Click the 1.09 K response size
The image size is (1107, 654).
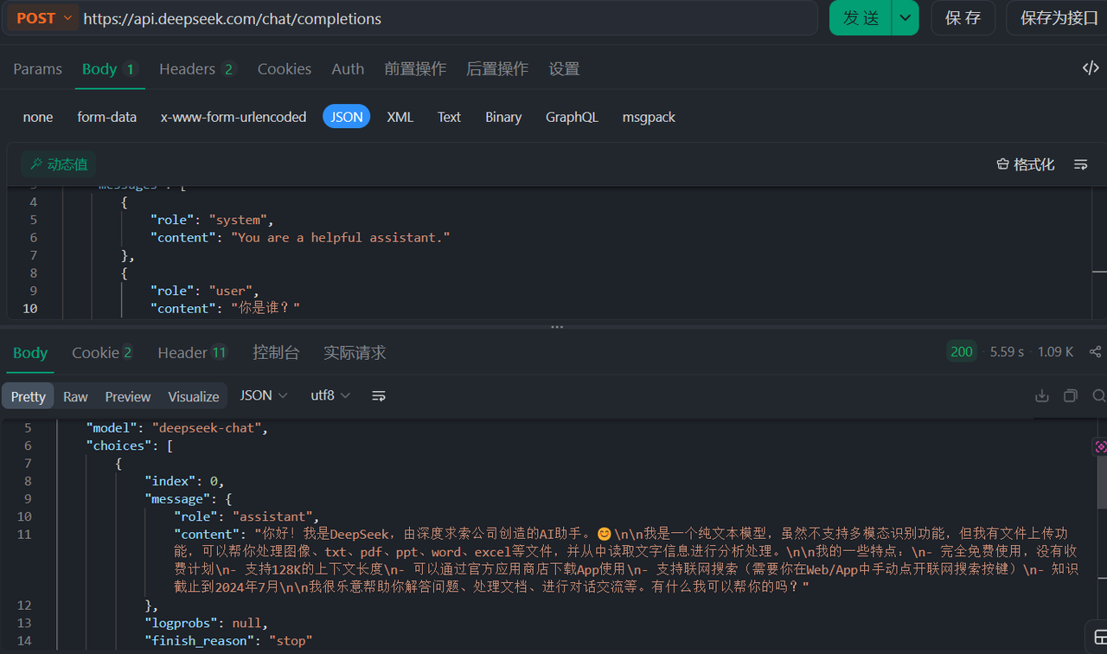[x=1055, y=352]
